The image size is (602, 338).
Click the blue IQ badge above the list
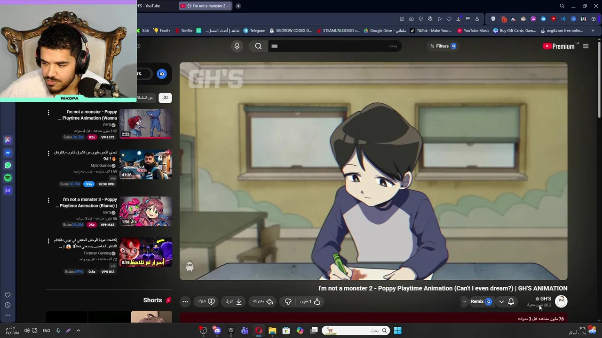pyautogui.click(x=162, y=74)
